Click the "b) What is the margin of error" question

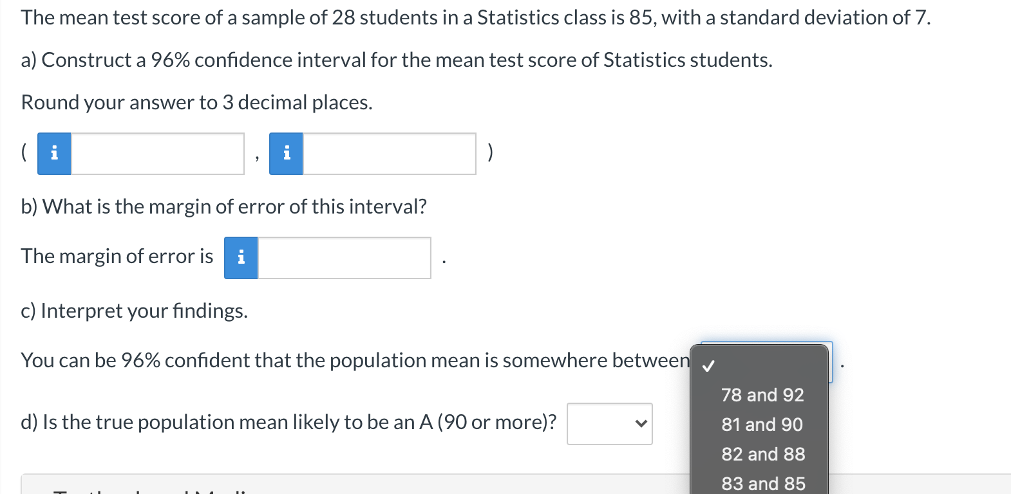click(x=223, y=206)
